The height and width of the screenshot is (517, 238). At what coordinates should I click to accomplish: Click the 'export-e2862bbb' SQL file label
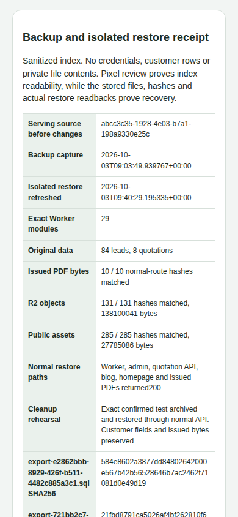point(59,477)
